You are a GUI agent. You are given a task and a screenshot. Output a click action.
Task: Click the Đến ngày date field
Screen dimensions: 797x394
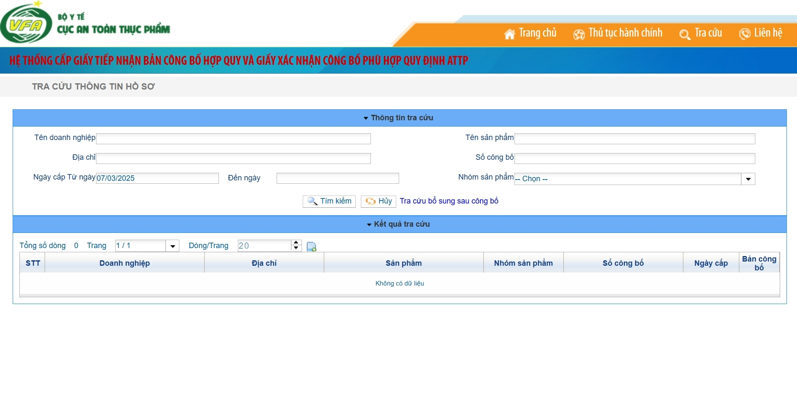point(338,178)
